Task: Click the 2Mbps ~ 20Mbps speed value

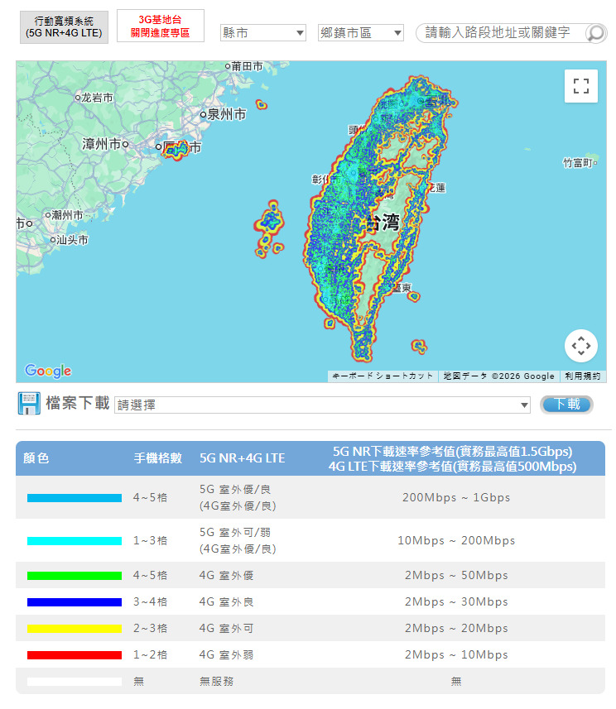Action: click(456, 628)
